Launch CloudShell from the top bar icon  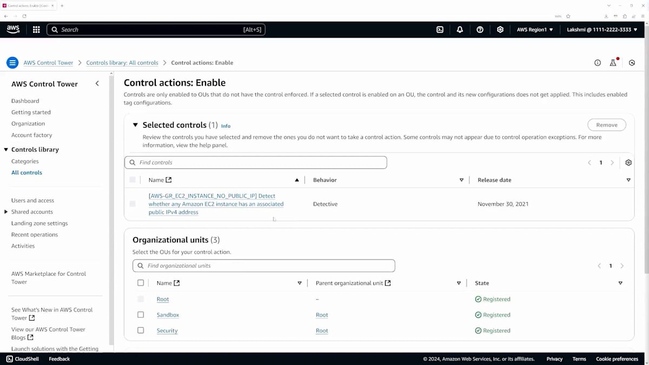click(x=440, y=30)
